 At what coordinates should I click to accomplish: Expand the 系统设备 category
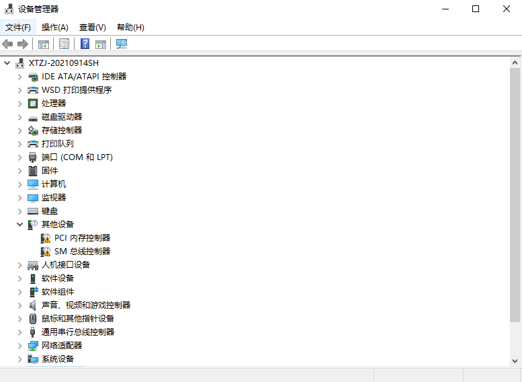20,359
